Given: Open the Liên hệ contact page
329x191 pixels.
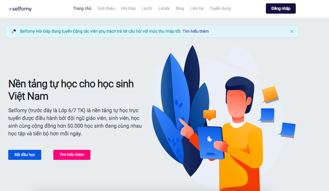Looking at the screenshot, I should tap(197, 8).
